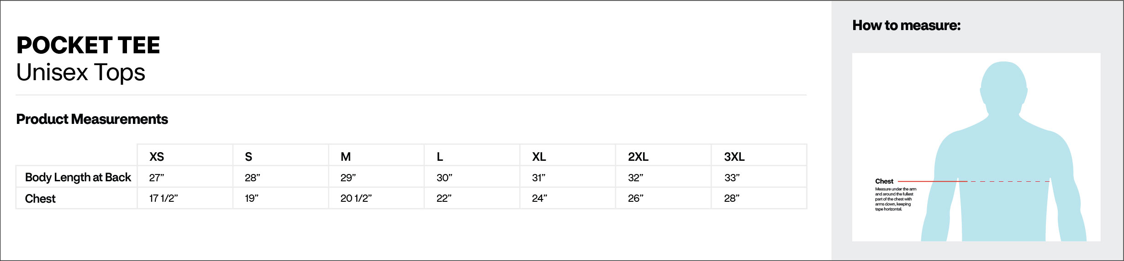Click the How to measure title

906,26
